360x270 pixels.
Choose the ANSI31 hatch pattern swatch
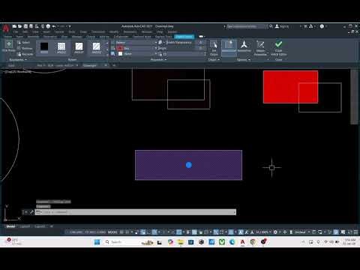pos(79,48)
